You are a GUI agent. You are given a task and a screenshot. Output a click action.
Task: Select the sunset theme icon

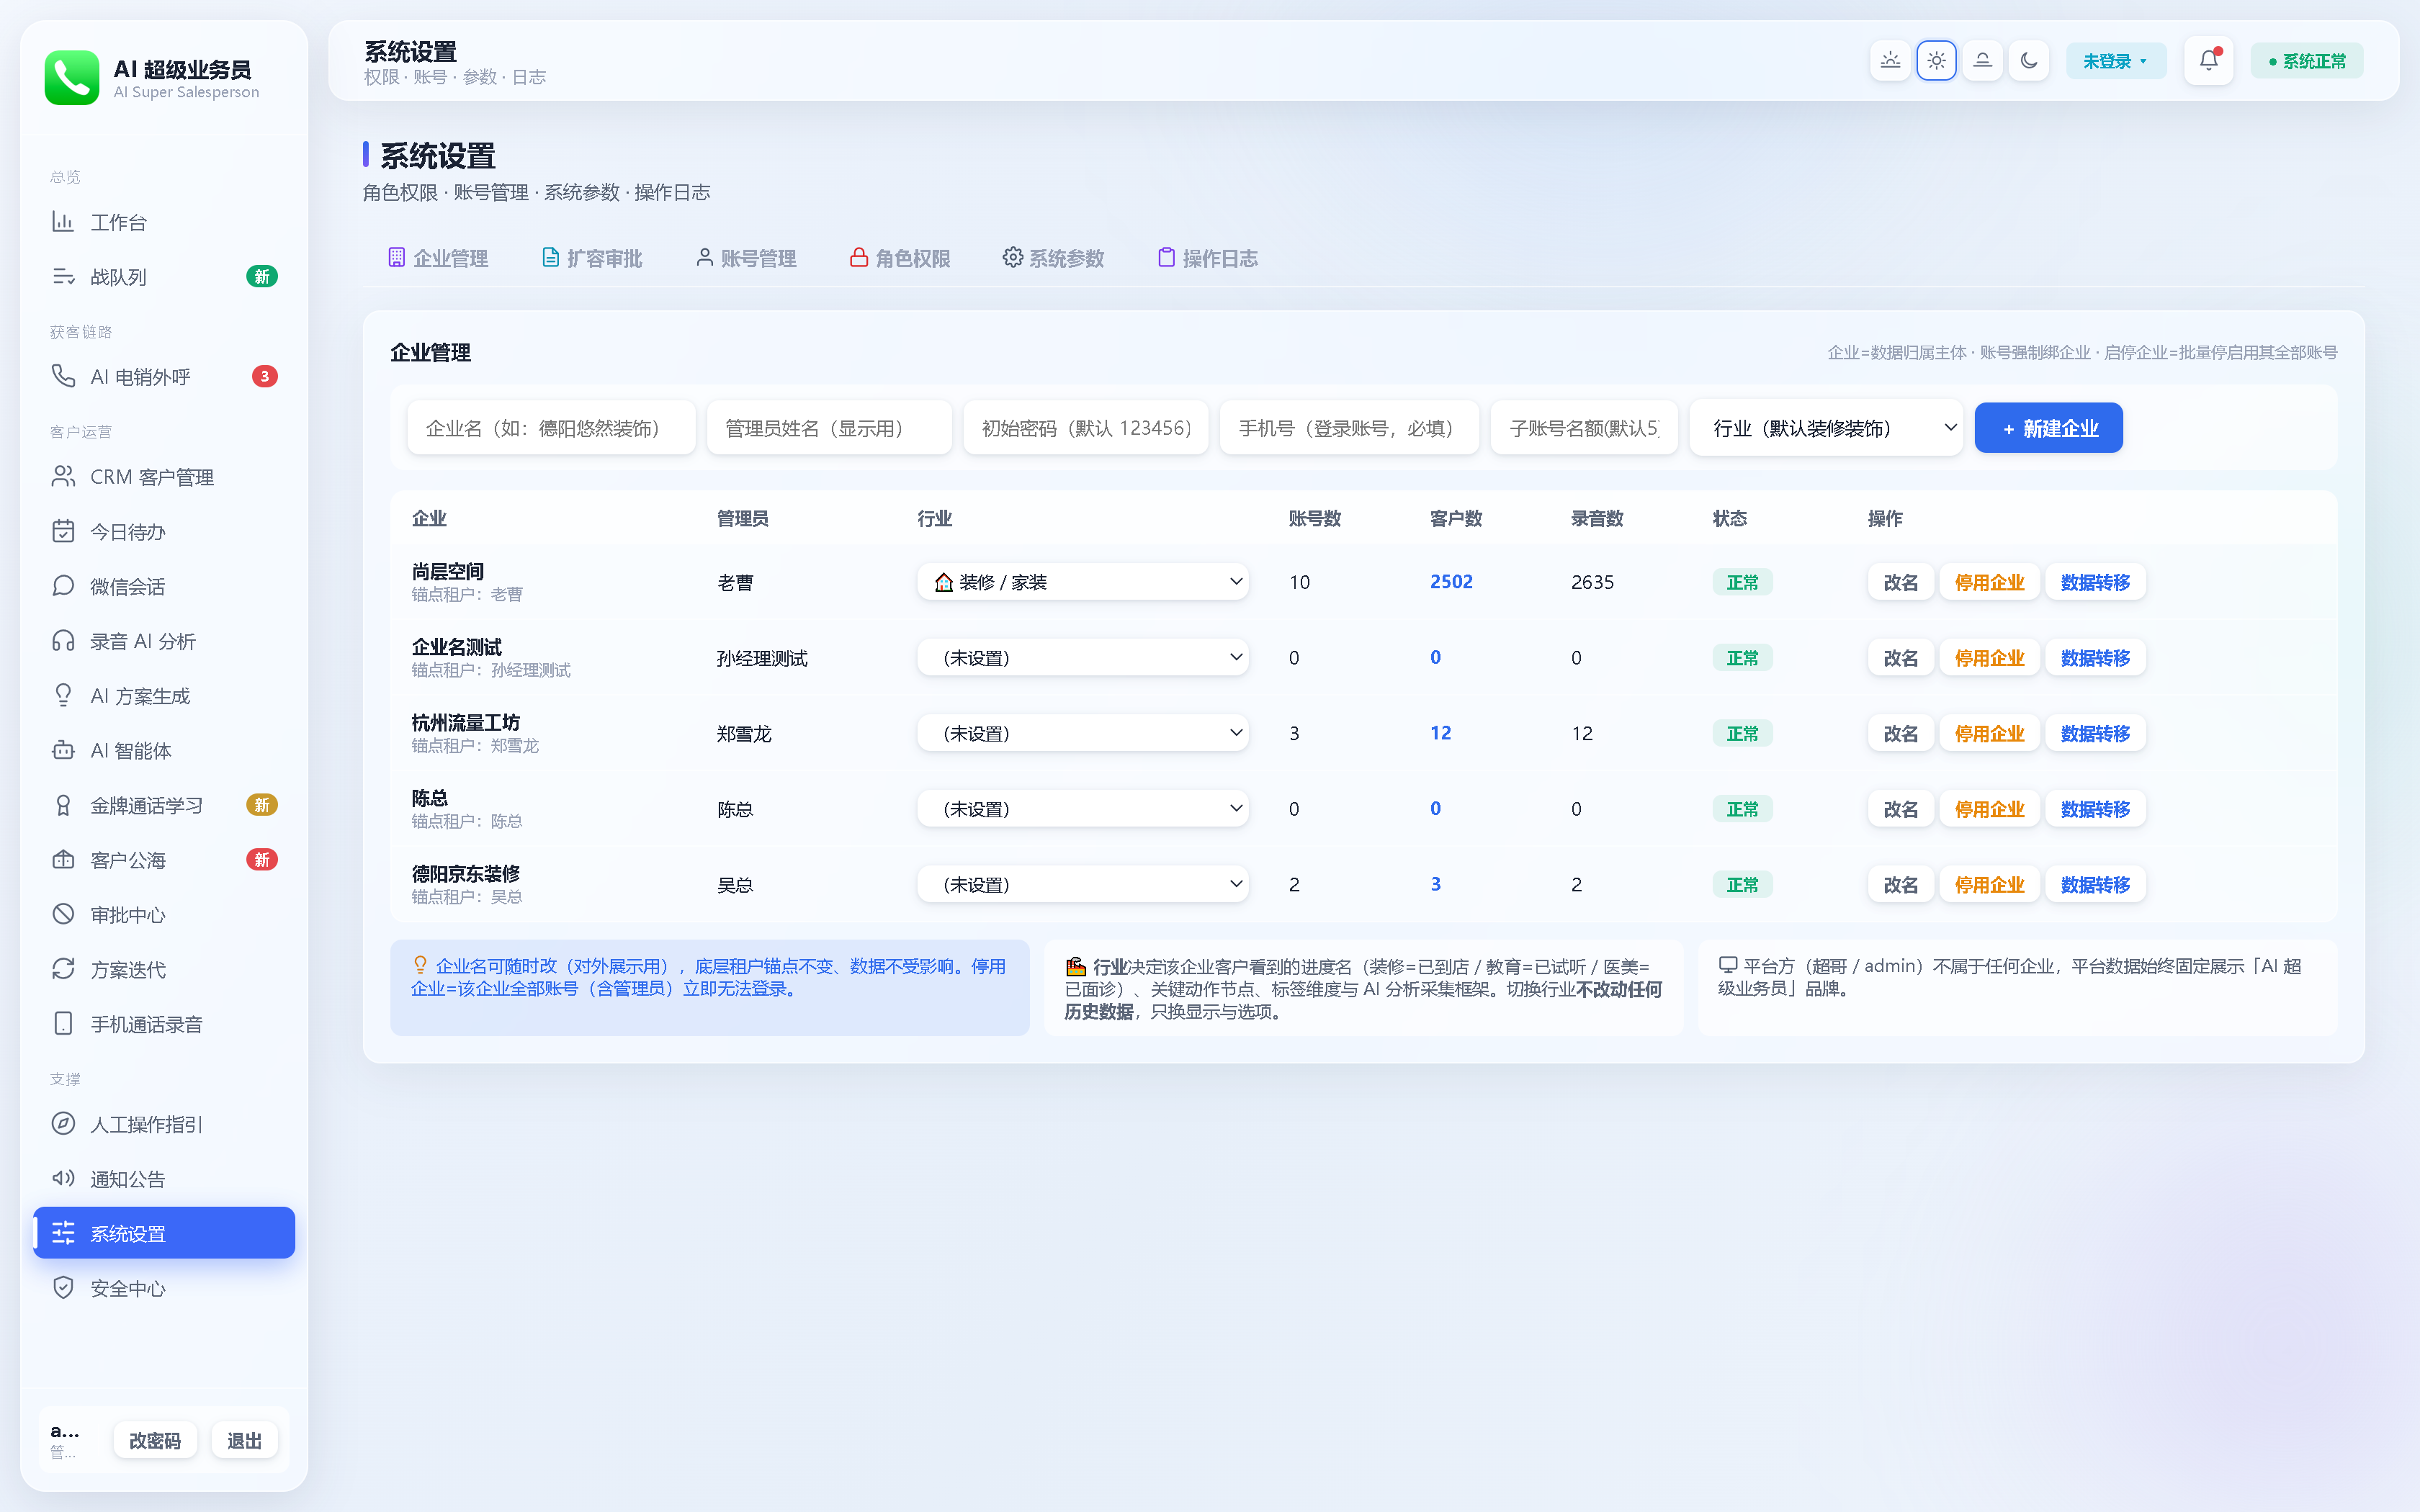click(x=1982, y=61)
